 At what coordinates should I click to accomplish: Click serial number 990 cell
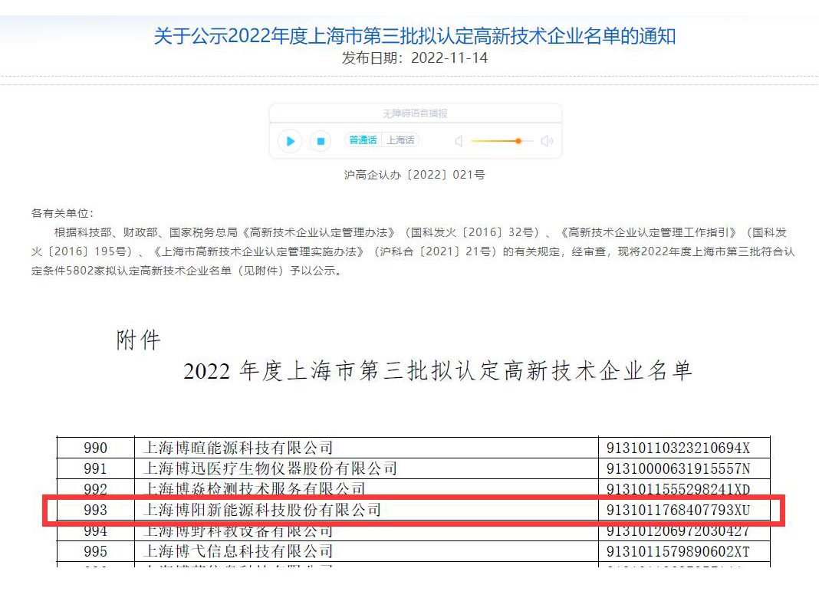96,448
